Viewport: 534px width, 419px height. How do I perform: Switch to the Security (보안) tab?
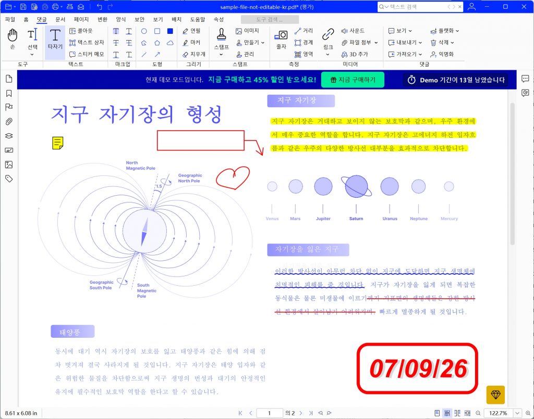[x=139, y=19]
